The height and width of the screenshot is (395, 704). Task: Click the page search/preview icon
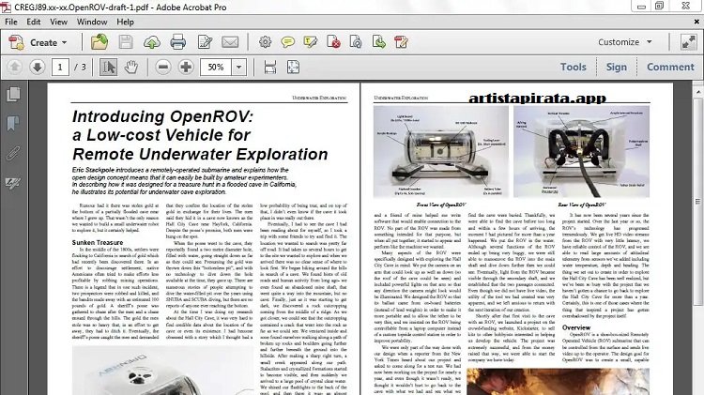pyautogui.click(x=356, y=42)
